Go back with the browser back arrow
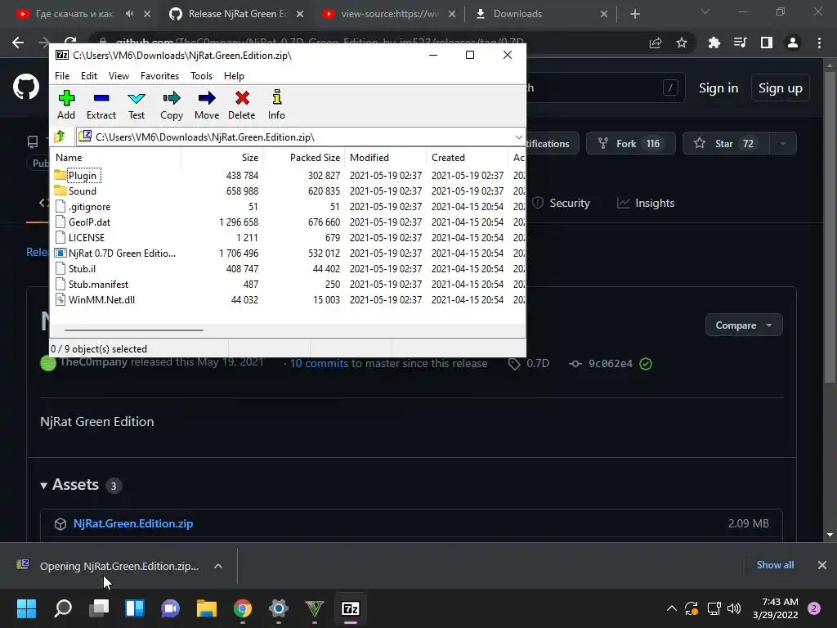The width and height of the screenshot is (837, 628). coord(18,43)
